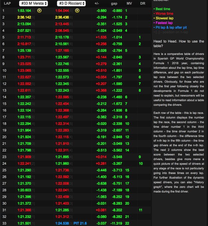This screenshot has width=208, height=226.
Task: Click lap 8 gap -2.640
Action: [x=117, y=57]
